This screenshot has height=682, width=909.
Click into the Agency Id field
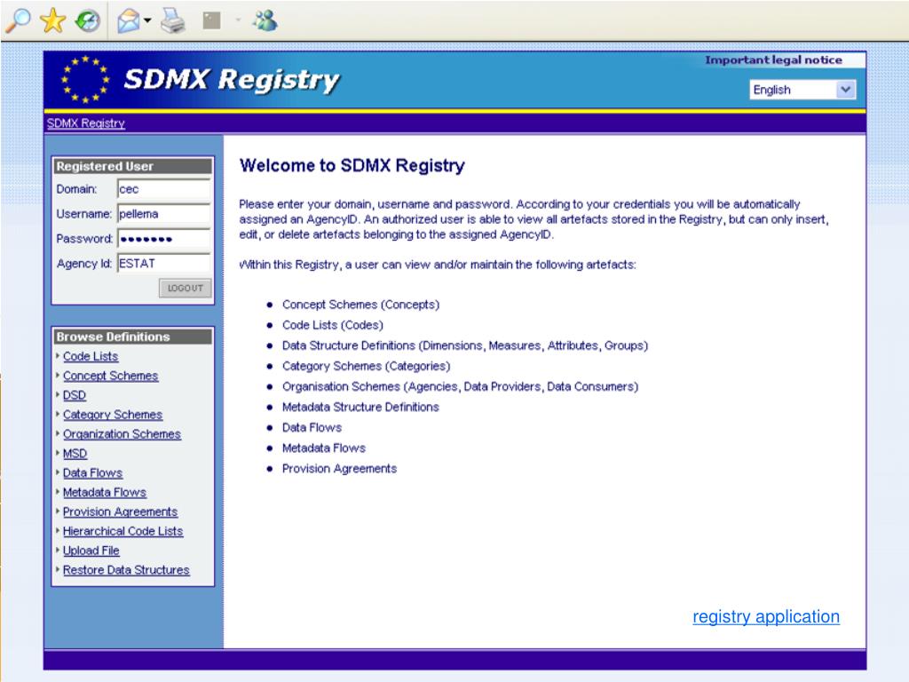pyautogui.click(x=163, y=263)
